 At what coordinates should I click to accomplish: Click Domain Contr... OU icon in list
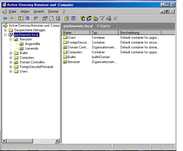point(65,47)
